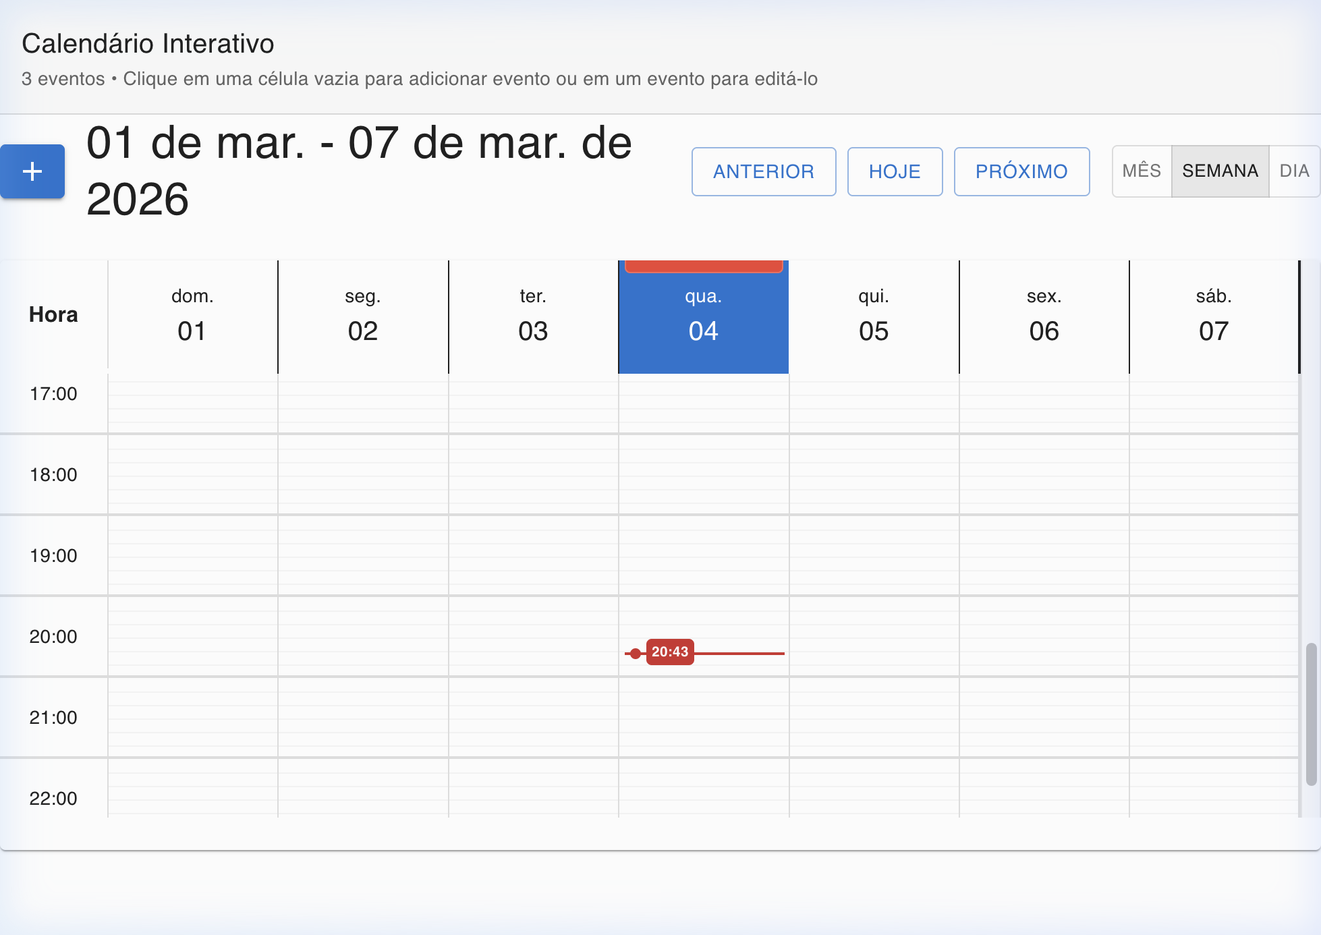The image size is (1321, 935).
Task: Keep SEMANA view selected
Action: 1219,171
